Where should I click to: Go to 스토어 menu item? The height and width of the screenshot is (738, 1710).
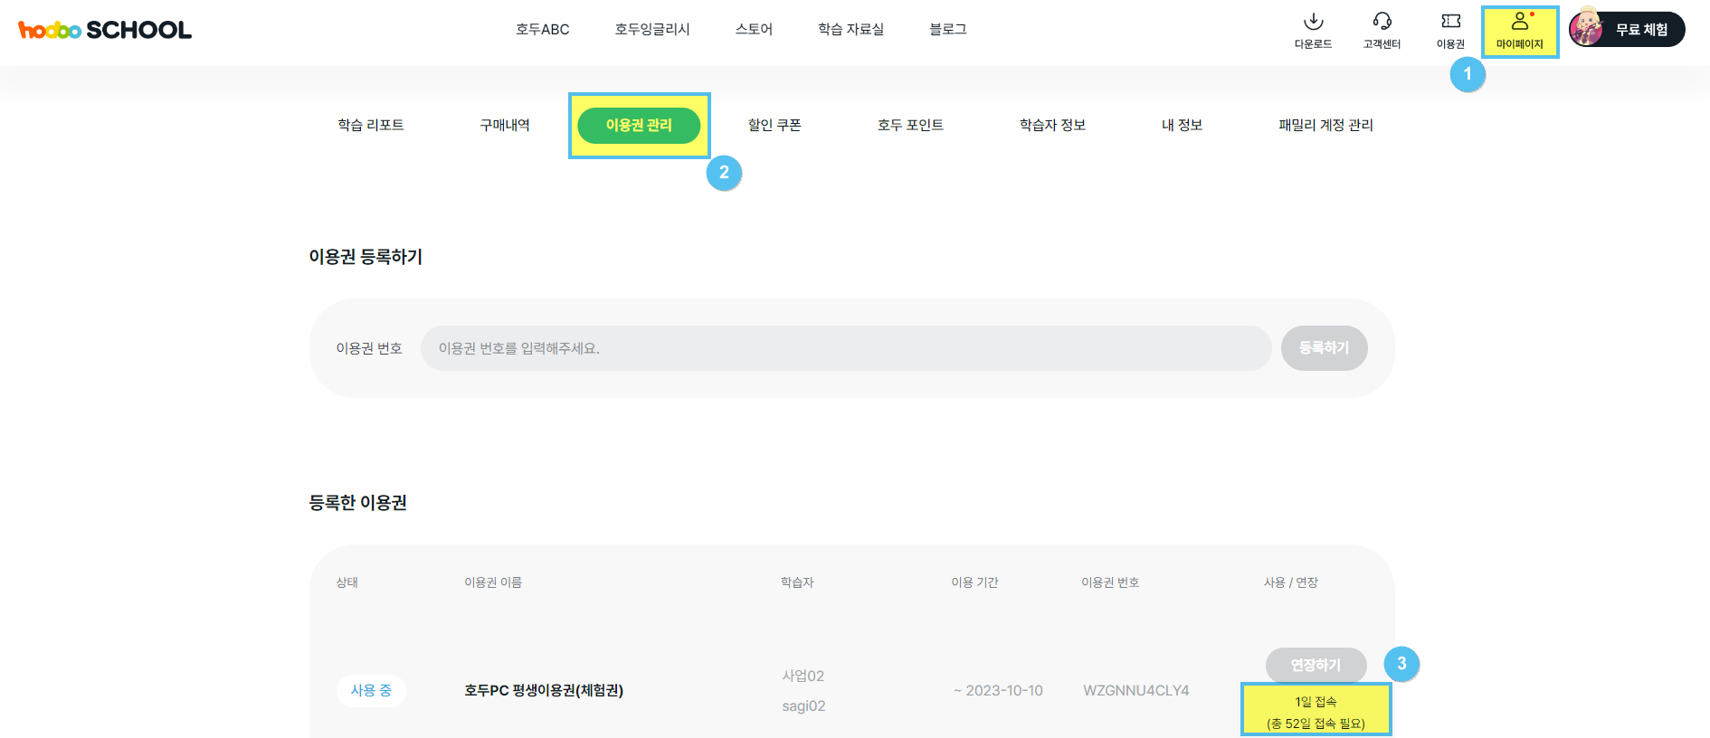754,29
